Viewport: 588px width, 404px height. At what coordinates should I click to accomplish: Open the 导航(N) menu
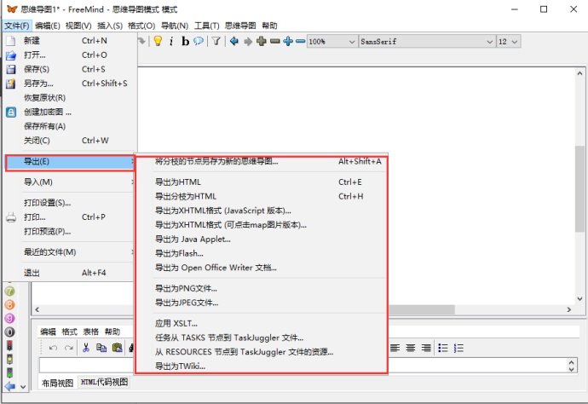click(x=175, y=26)
